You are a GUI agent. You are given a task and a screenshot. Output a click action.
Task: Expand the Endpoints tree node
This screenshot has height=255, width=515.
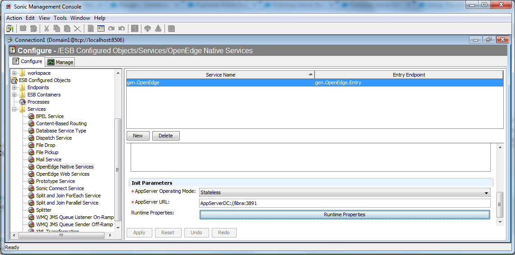[14, 87]
